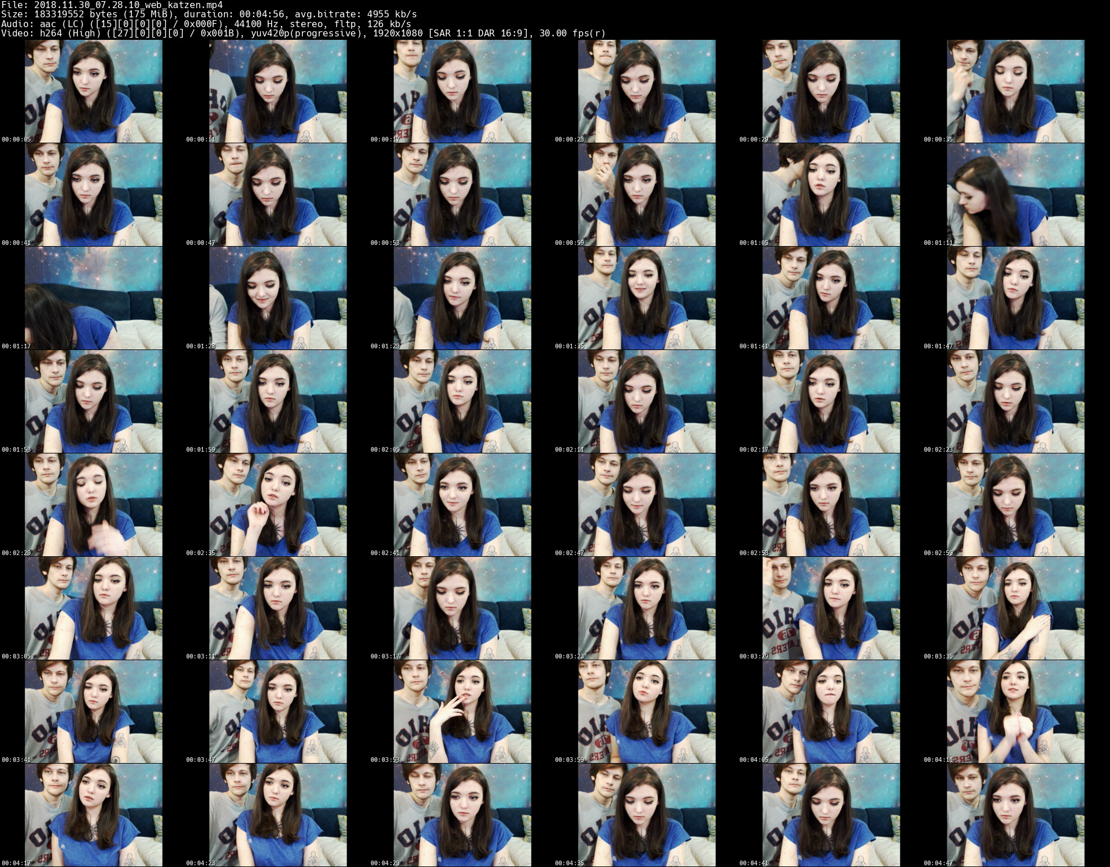
Task: Open the frame at 00:00:53
Action: (462, 195)
